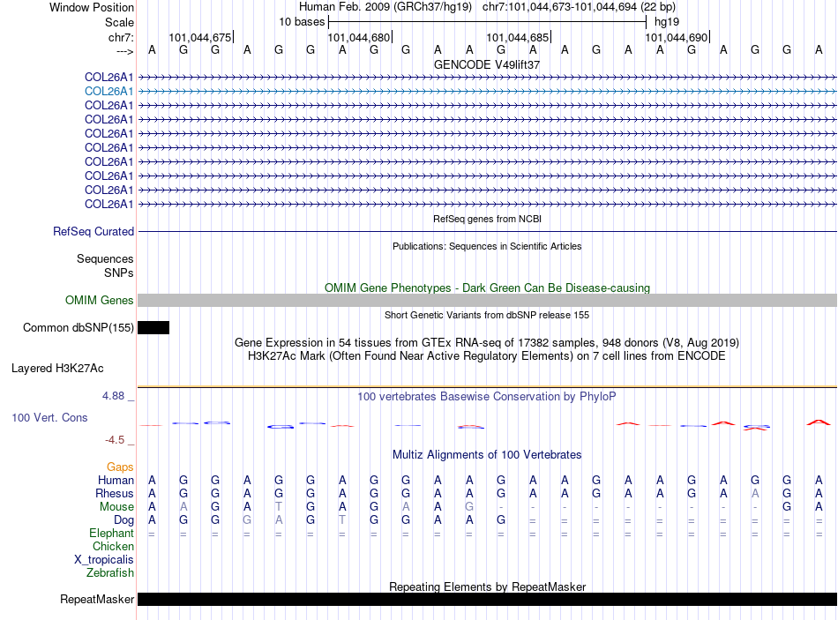Click the 10 bases scale label
The image size is (838, 620).
(x=302, y=22)
